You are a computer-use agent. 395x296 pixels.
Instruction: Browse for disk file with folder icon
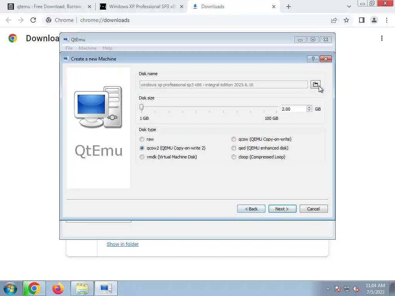click(x=316, y=84)
